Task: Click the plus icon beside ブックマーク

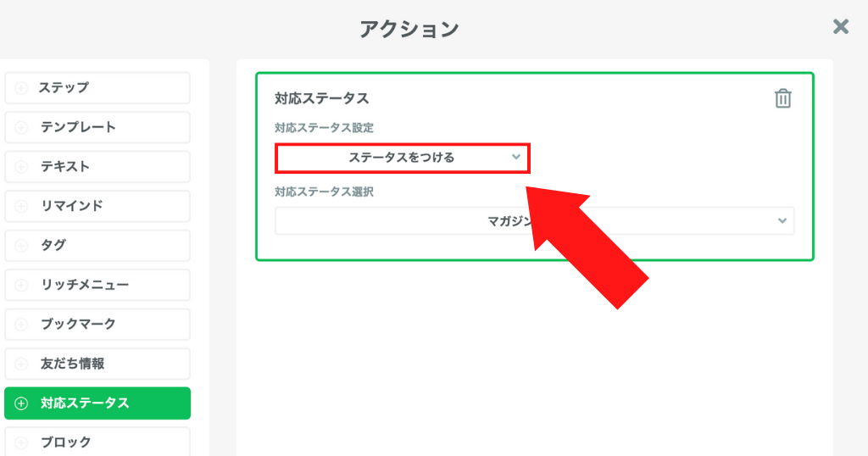Action: pyautogui.click(x=21, y=325)
